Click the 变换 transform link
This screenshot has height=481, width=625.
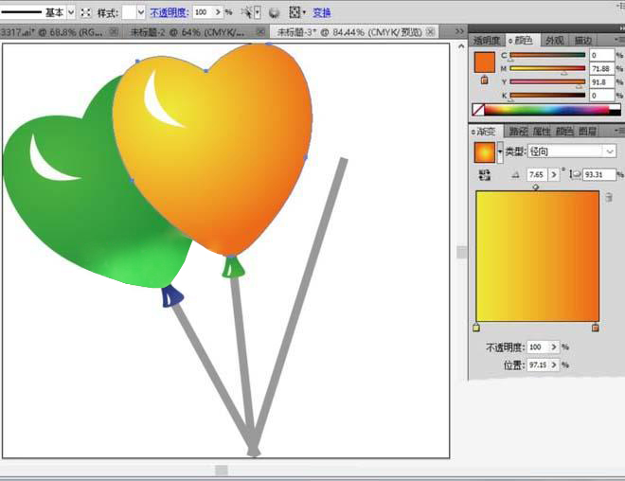(322, 12)
